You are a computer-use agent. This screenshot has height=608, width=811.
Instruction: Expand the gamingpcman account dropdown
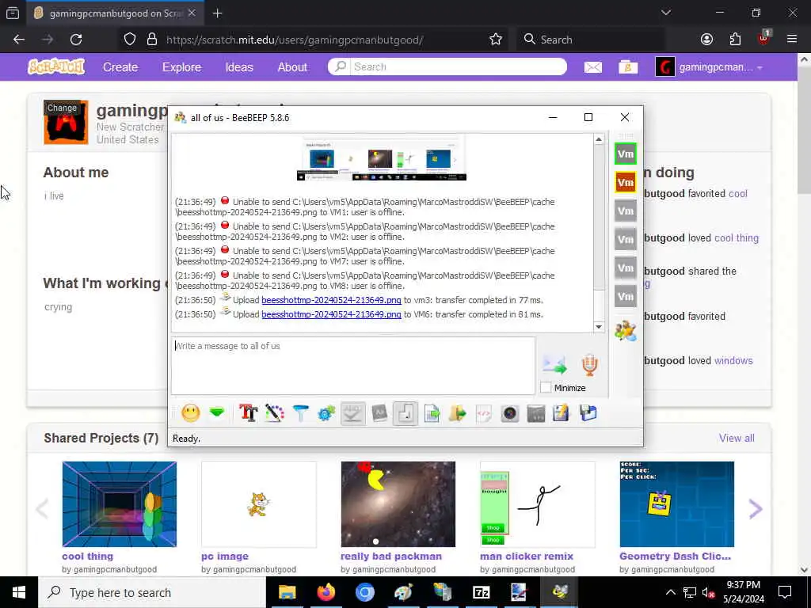pyautogui.click(x=709, y=67)
